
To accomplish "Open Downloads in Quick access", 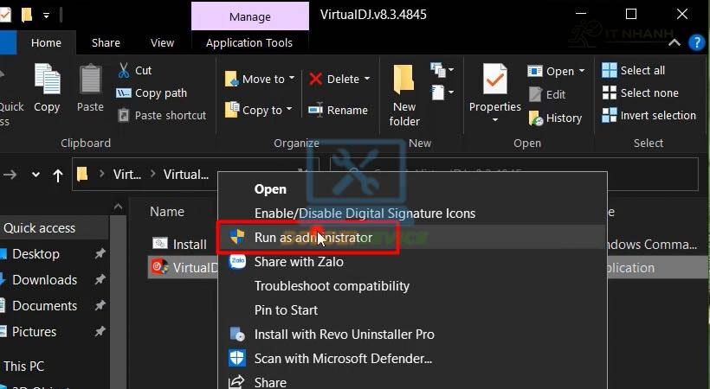I will point(44,280).
